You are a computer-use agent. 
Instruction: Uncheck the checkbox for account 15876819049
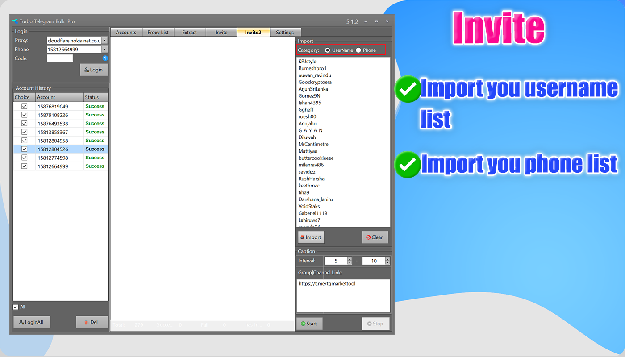25,106
